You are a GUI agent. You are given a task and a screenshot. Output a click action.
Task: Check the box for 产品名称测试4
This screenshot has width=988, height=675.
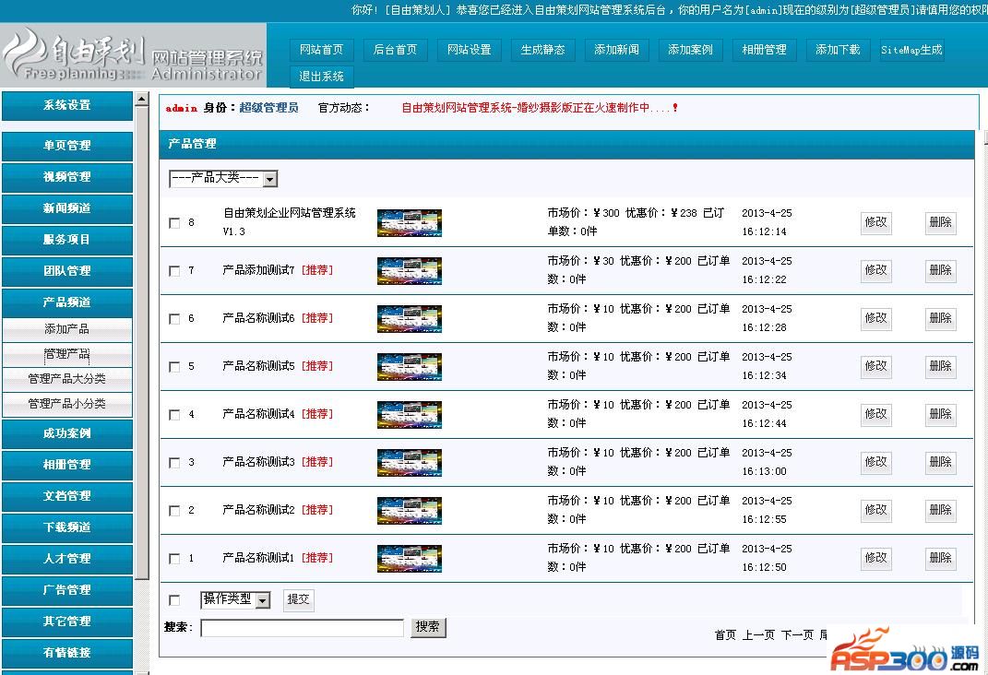pos(174,414)
